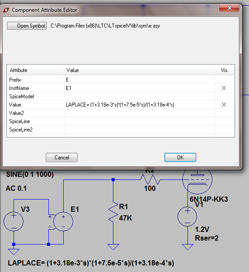The image size is (249, 272).
Task: Select the empty SpiceLine2 value cell
Action: coord(140,130)
